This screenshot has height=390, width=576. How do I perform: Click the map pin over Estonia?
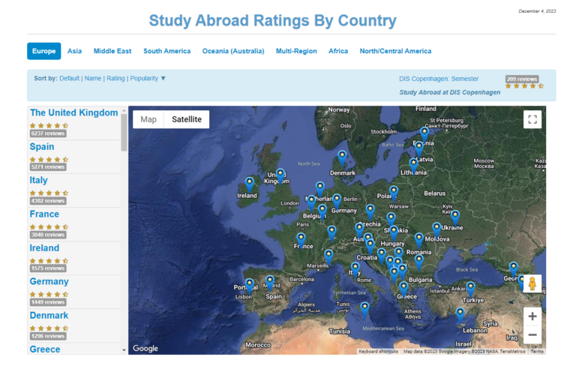tap(424, 134)
